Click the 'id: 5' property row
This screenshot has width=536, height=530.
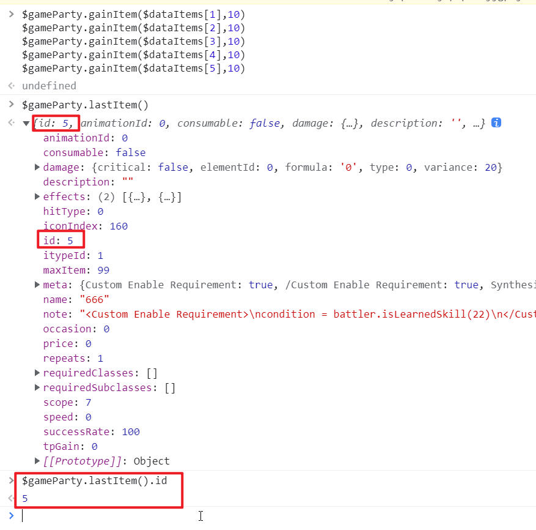(x=58, y=241)
